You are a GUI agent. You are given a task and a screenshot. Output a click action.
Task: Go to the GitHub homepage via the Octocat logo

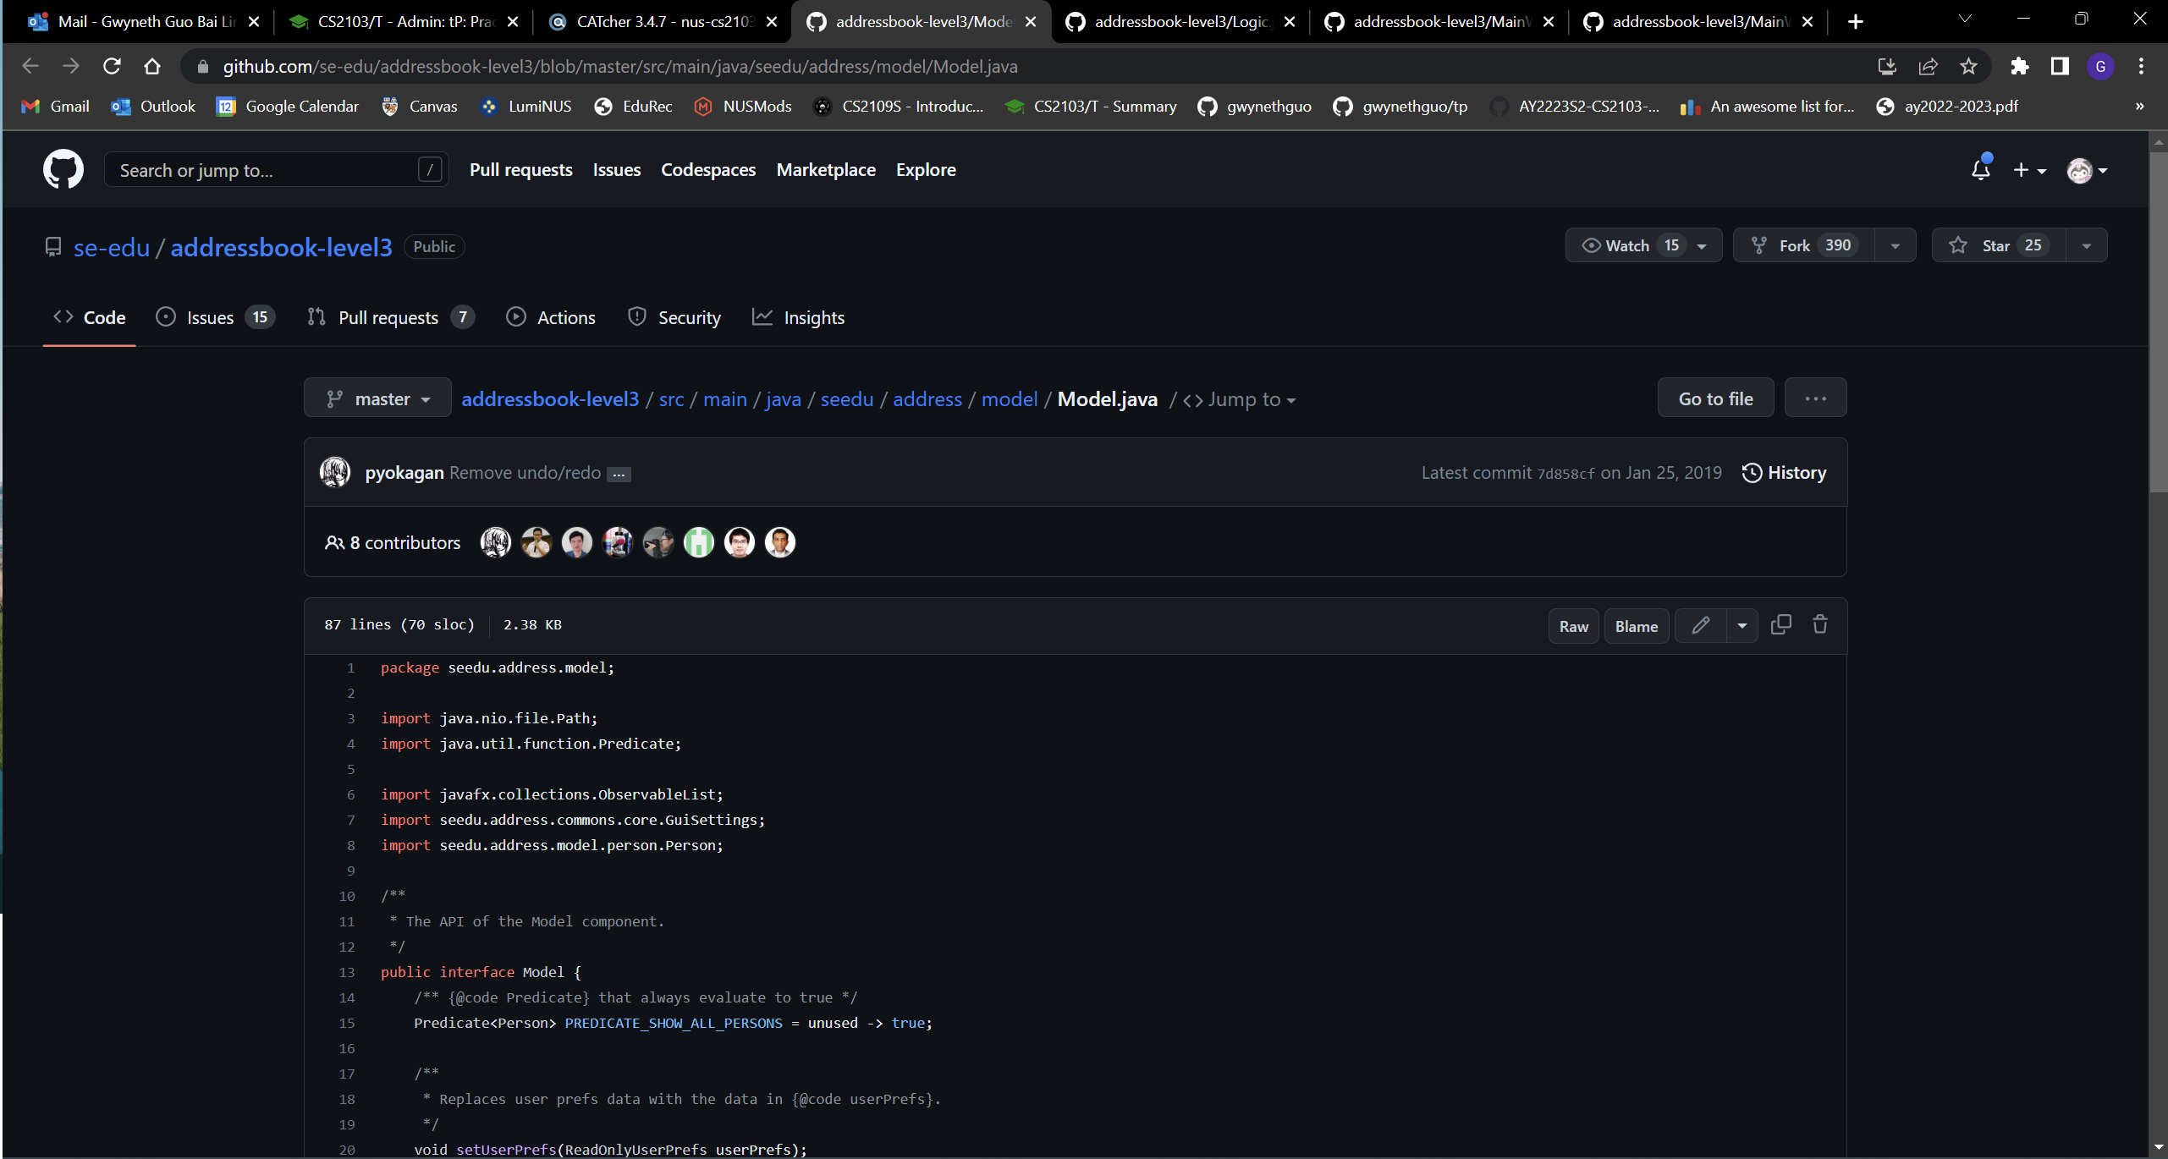pyautogui.click(x=63, y=170)
